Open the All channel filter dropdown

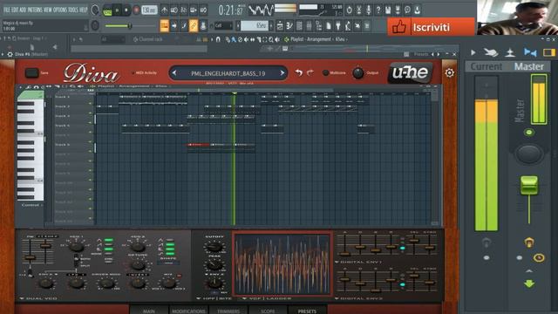[112, 39]
